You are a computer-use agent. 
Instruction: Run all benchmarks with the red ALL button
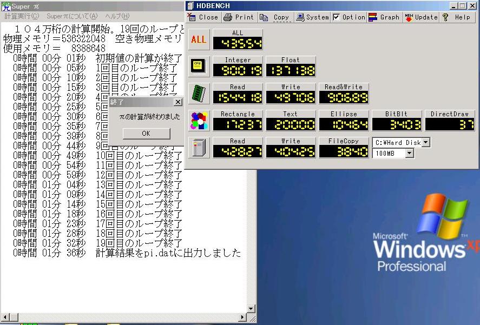pyautogui.click(x=199, y=39)
